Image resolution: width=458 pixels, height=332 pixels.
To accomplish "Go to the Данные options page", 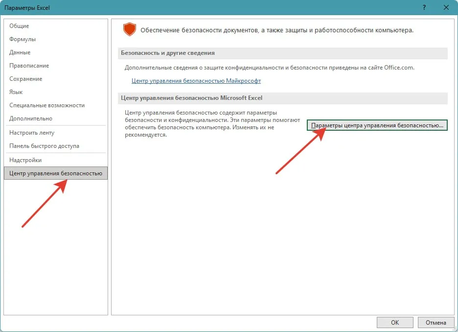I will click(20, 52).
